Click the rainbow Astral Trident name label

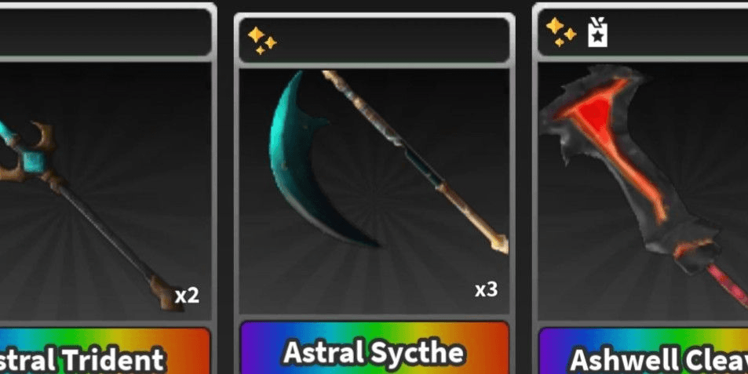(x=105, y=351)
